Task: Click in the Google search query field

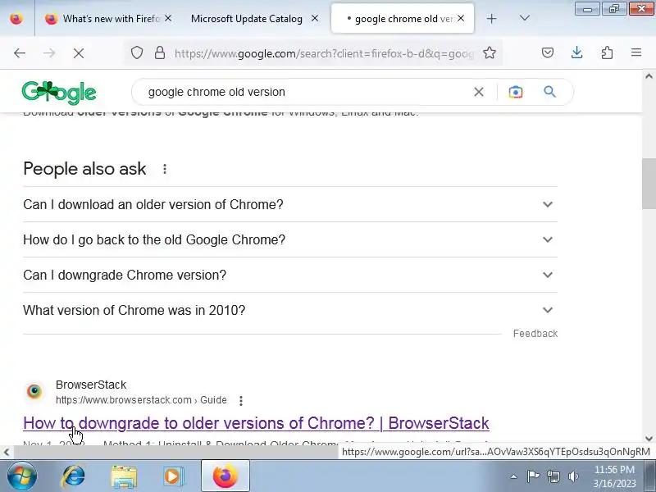Action: (305, 92)
